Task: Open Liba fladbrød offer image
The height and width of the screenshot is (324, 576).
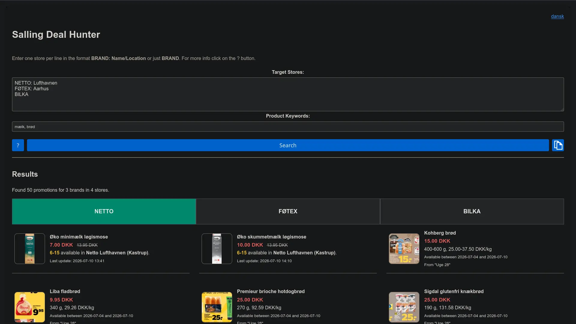Action: (x=30, y=307)
